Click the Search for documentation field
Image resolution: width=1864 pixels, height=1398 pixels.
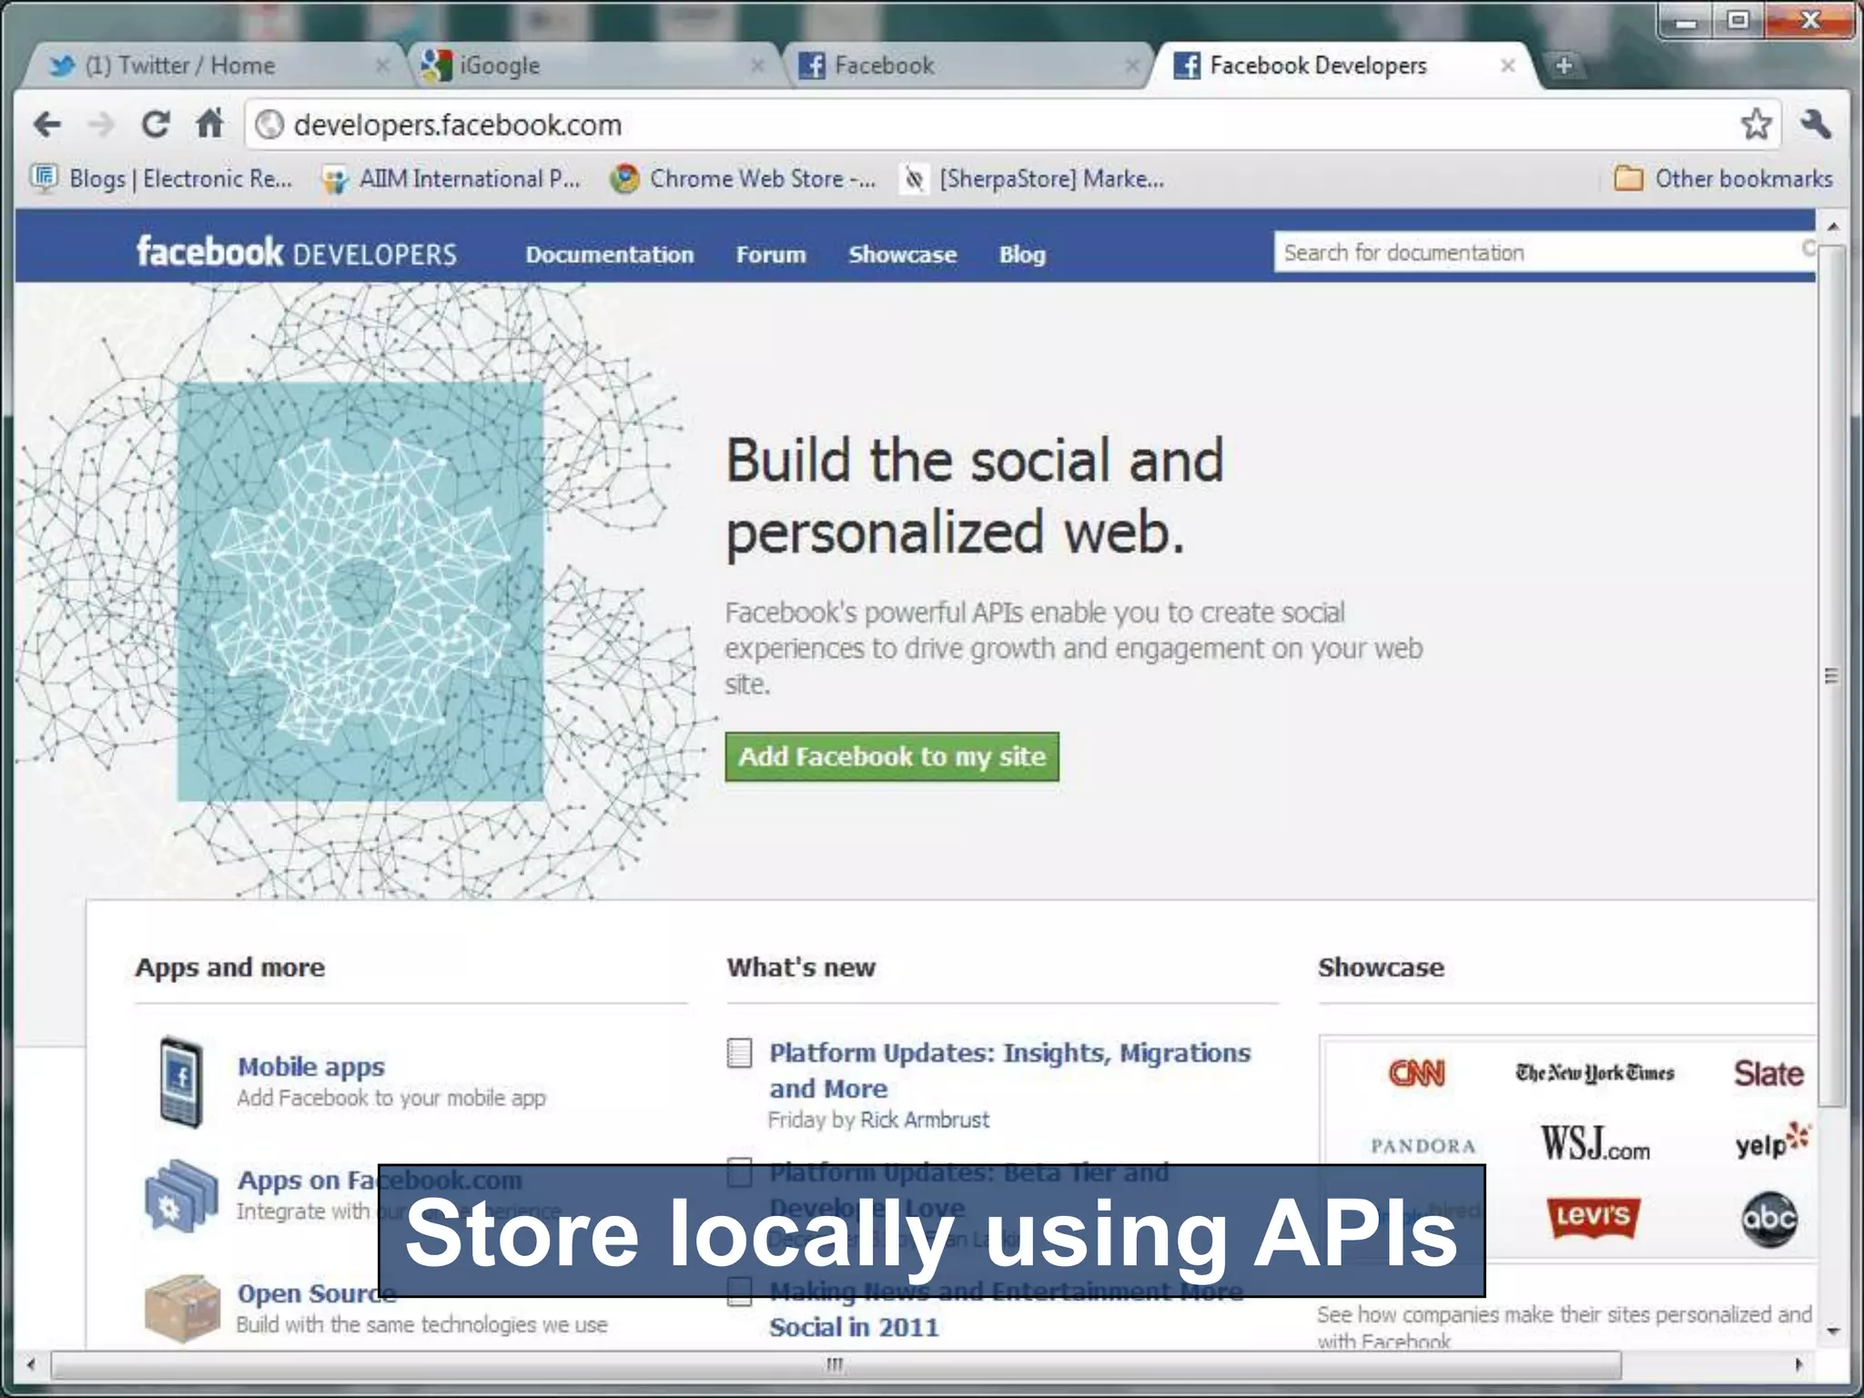pos(1545,252)
